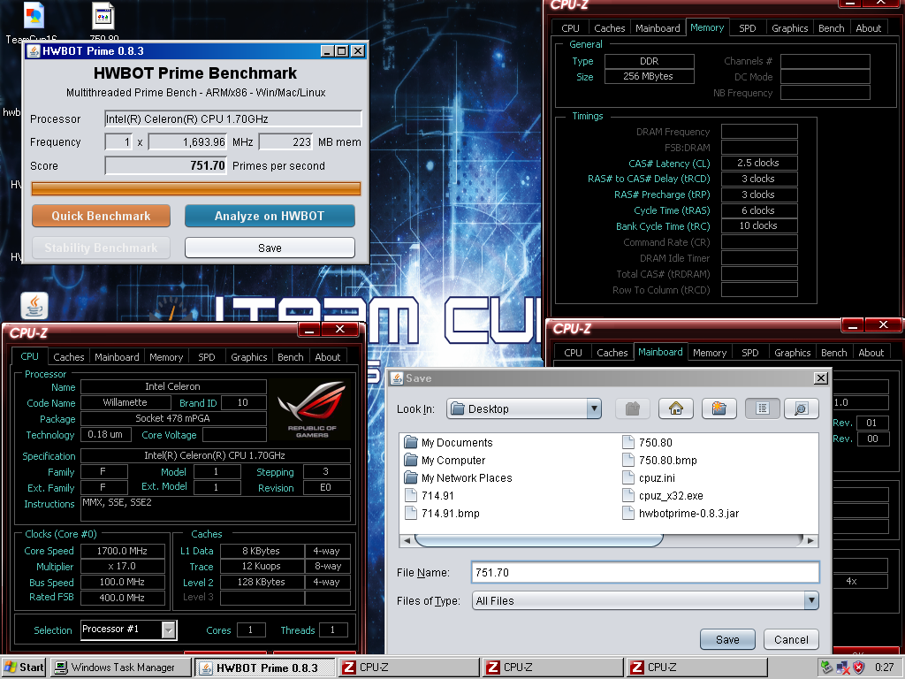Click the Willamette code name value

point(125,402)
